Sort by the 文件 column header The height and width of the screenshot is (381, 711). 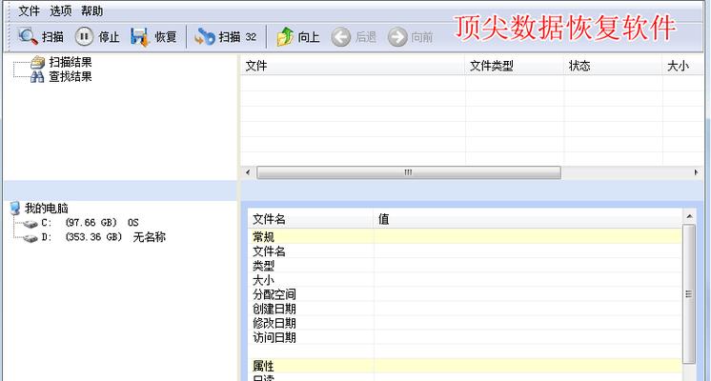coord(353,66)
